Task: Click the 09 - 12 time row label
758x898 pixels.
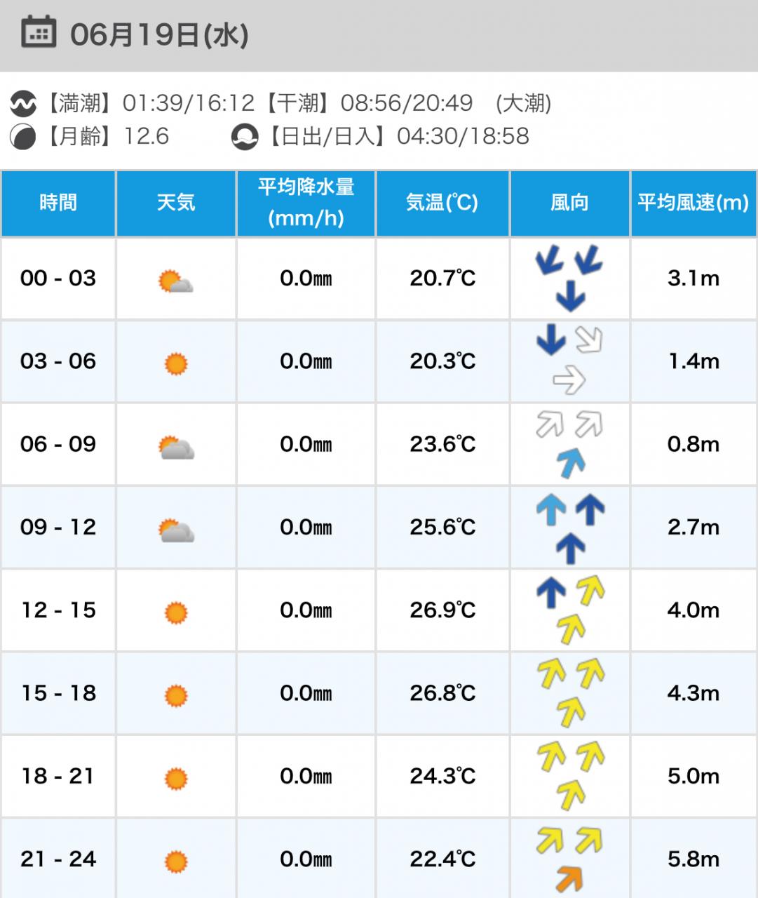Action: (58, 527)
